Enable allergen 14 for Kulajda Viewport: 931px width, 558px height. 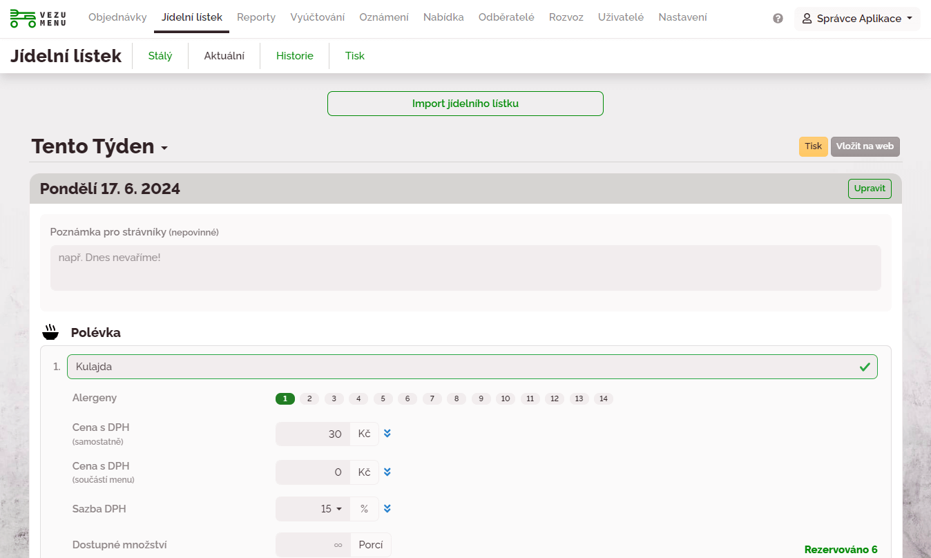pyautogui.click(x=604, y=399)
